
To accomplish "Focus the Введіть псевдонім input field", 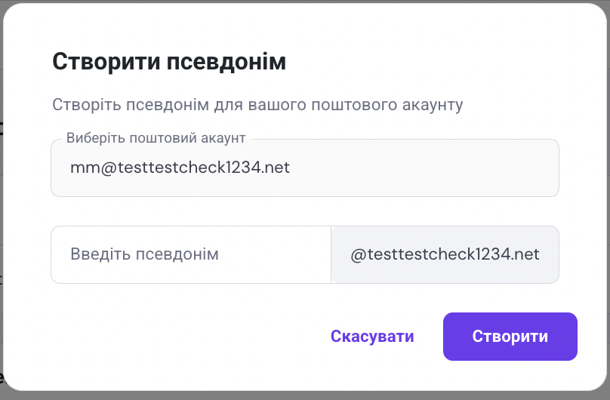I will 191,254.
